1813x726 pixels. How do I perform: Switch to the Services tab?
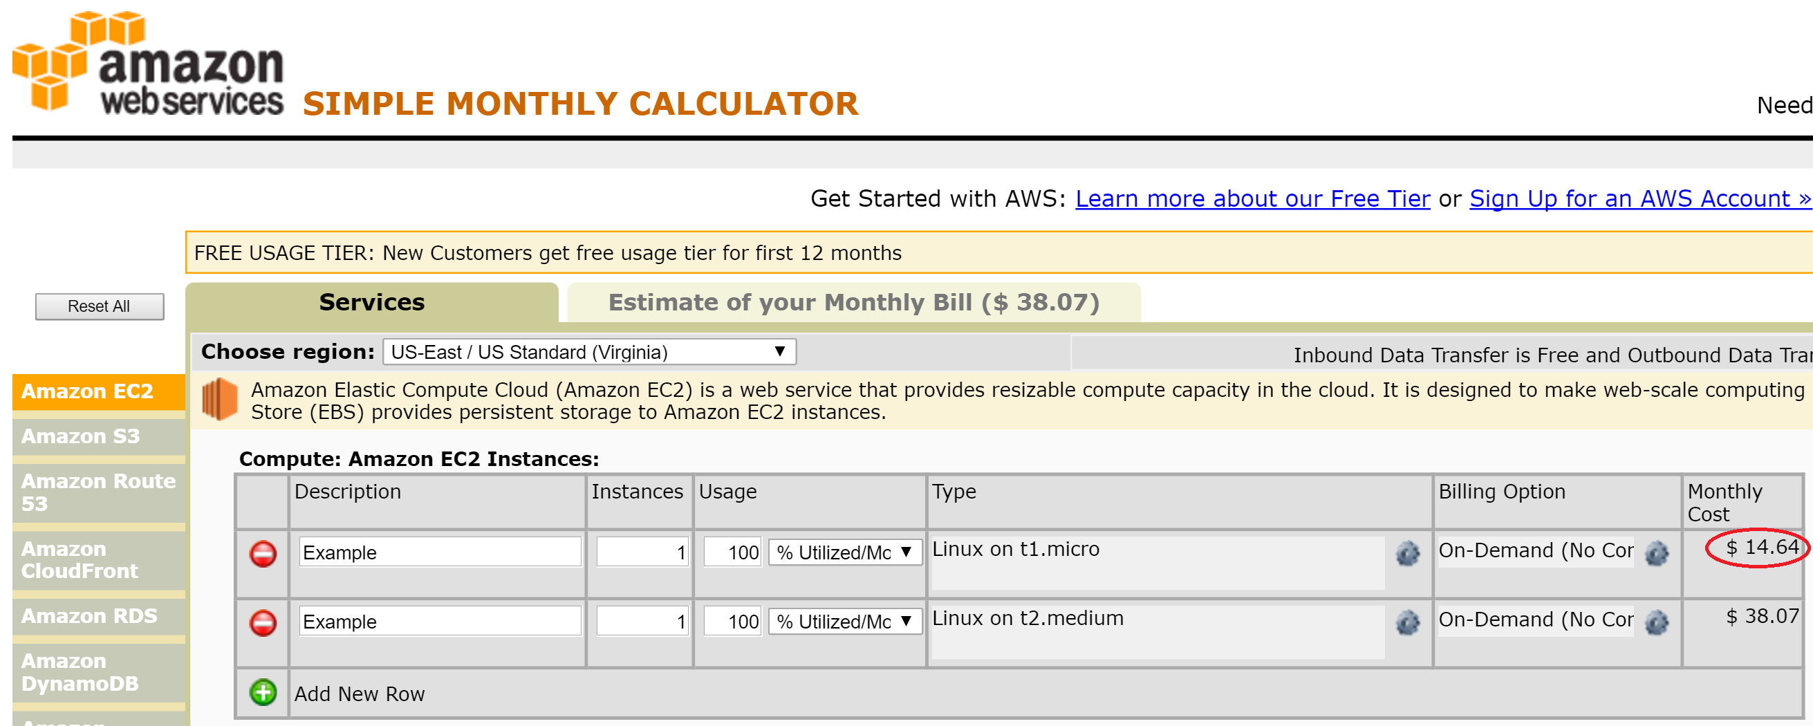(x=371, y=303)
